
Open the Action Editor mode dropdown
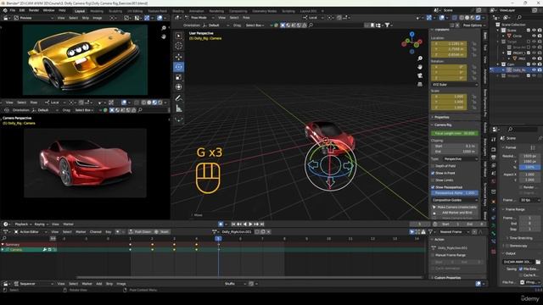point(30,231)
